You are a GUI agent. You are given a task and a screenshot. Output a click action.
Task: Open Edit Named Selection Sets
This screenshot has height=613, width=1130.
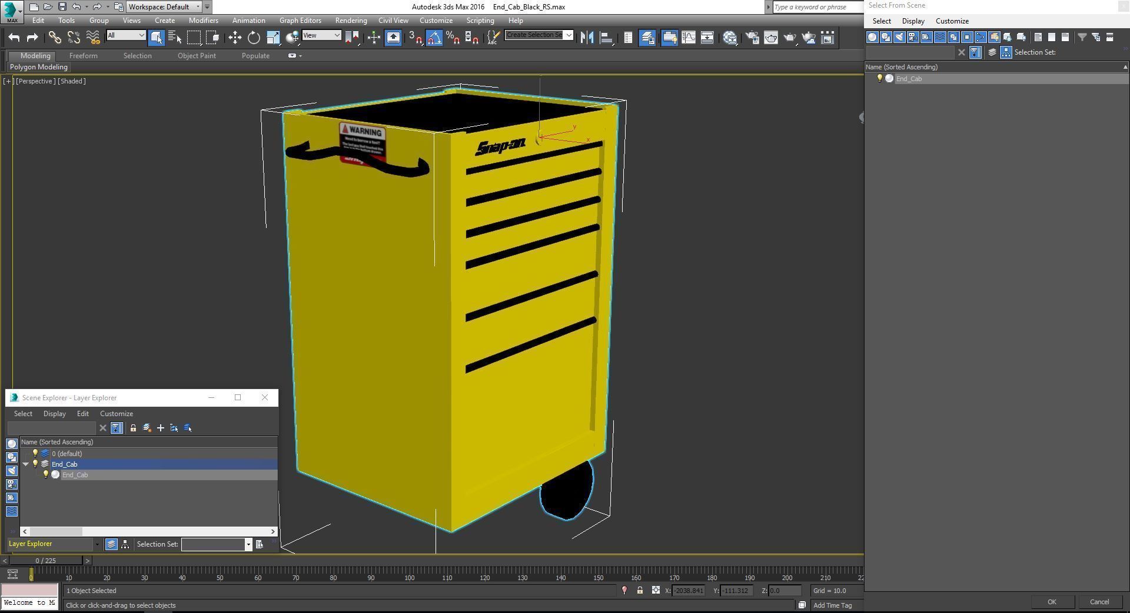click(494, 38)
